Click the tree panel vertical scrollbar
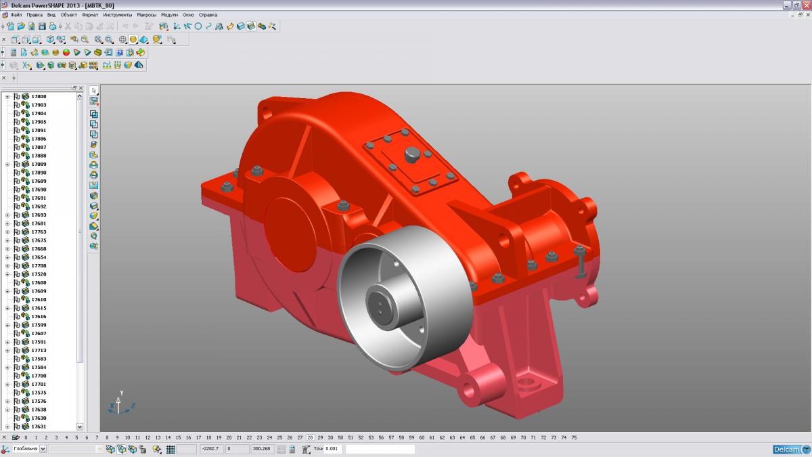Image resolution: width=812 pixels, height=457 pixels. pos(80,261)
